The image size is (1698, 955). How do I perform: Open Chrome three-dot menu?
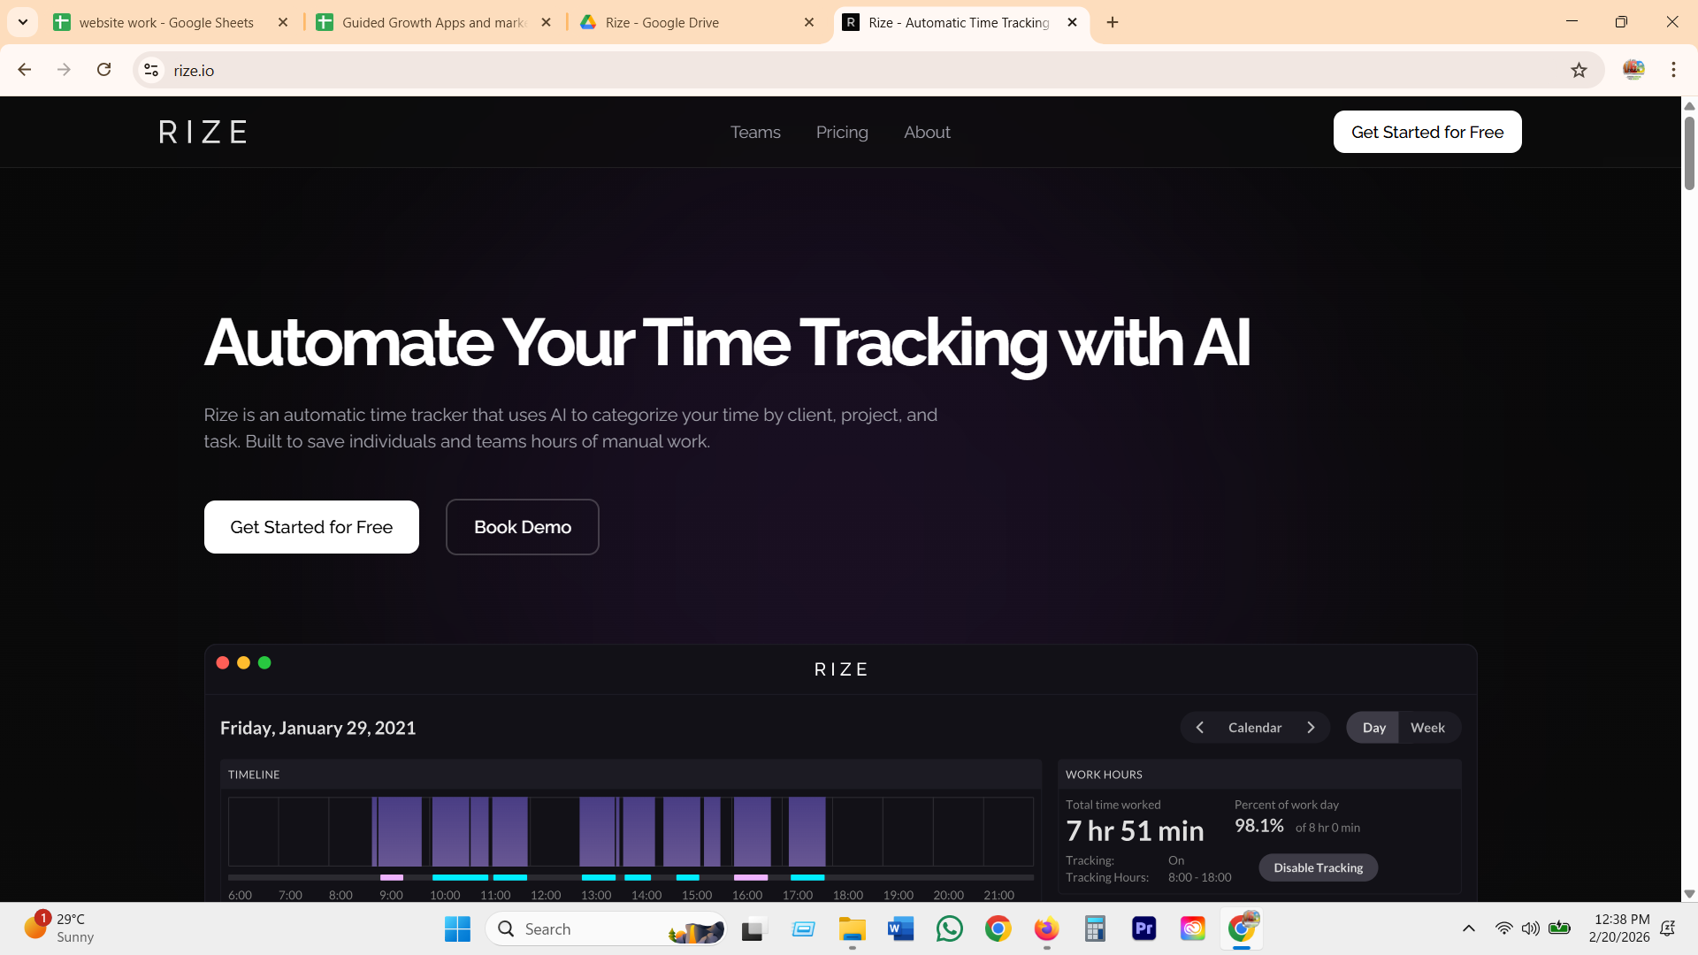tap(1673, 70)
